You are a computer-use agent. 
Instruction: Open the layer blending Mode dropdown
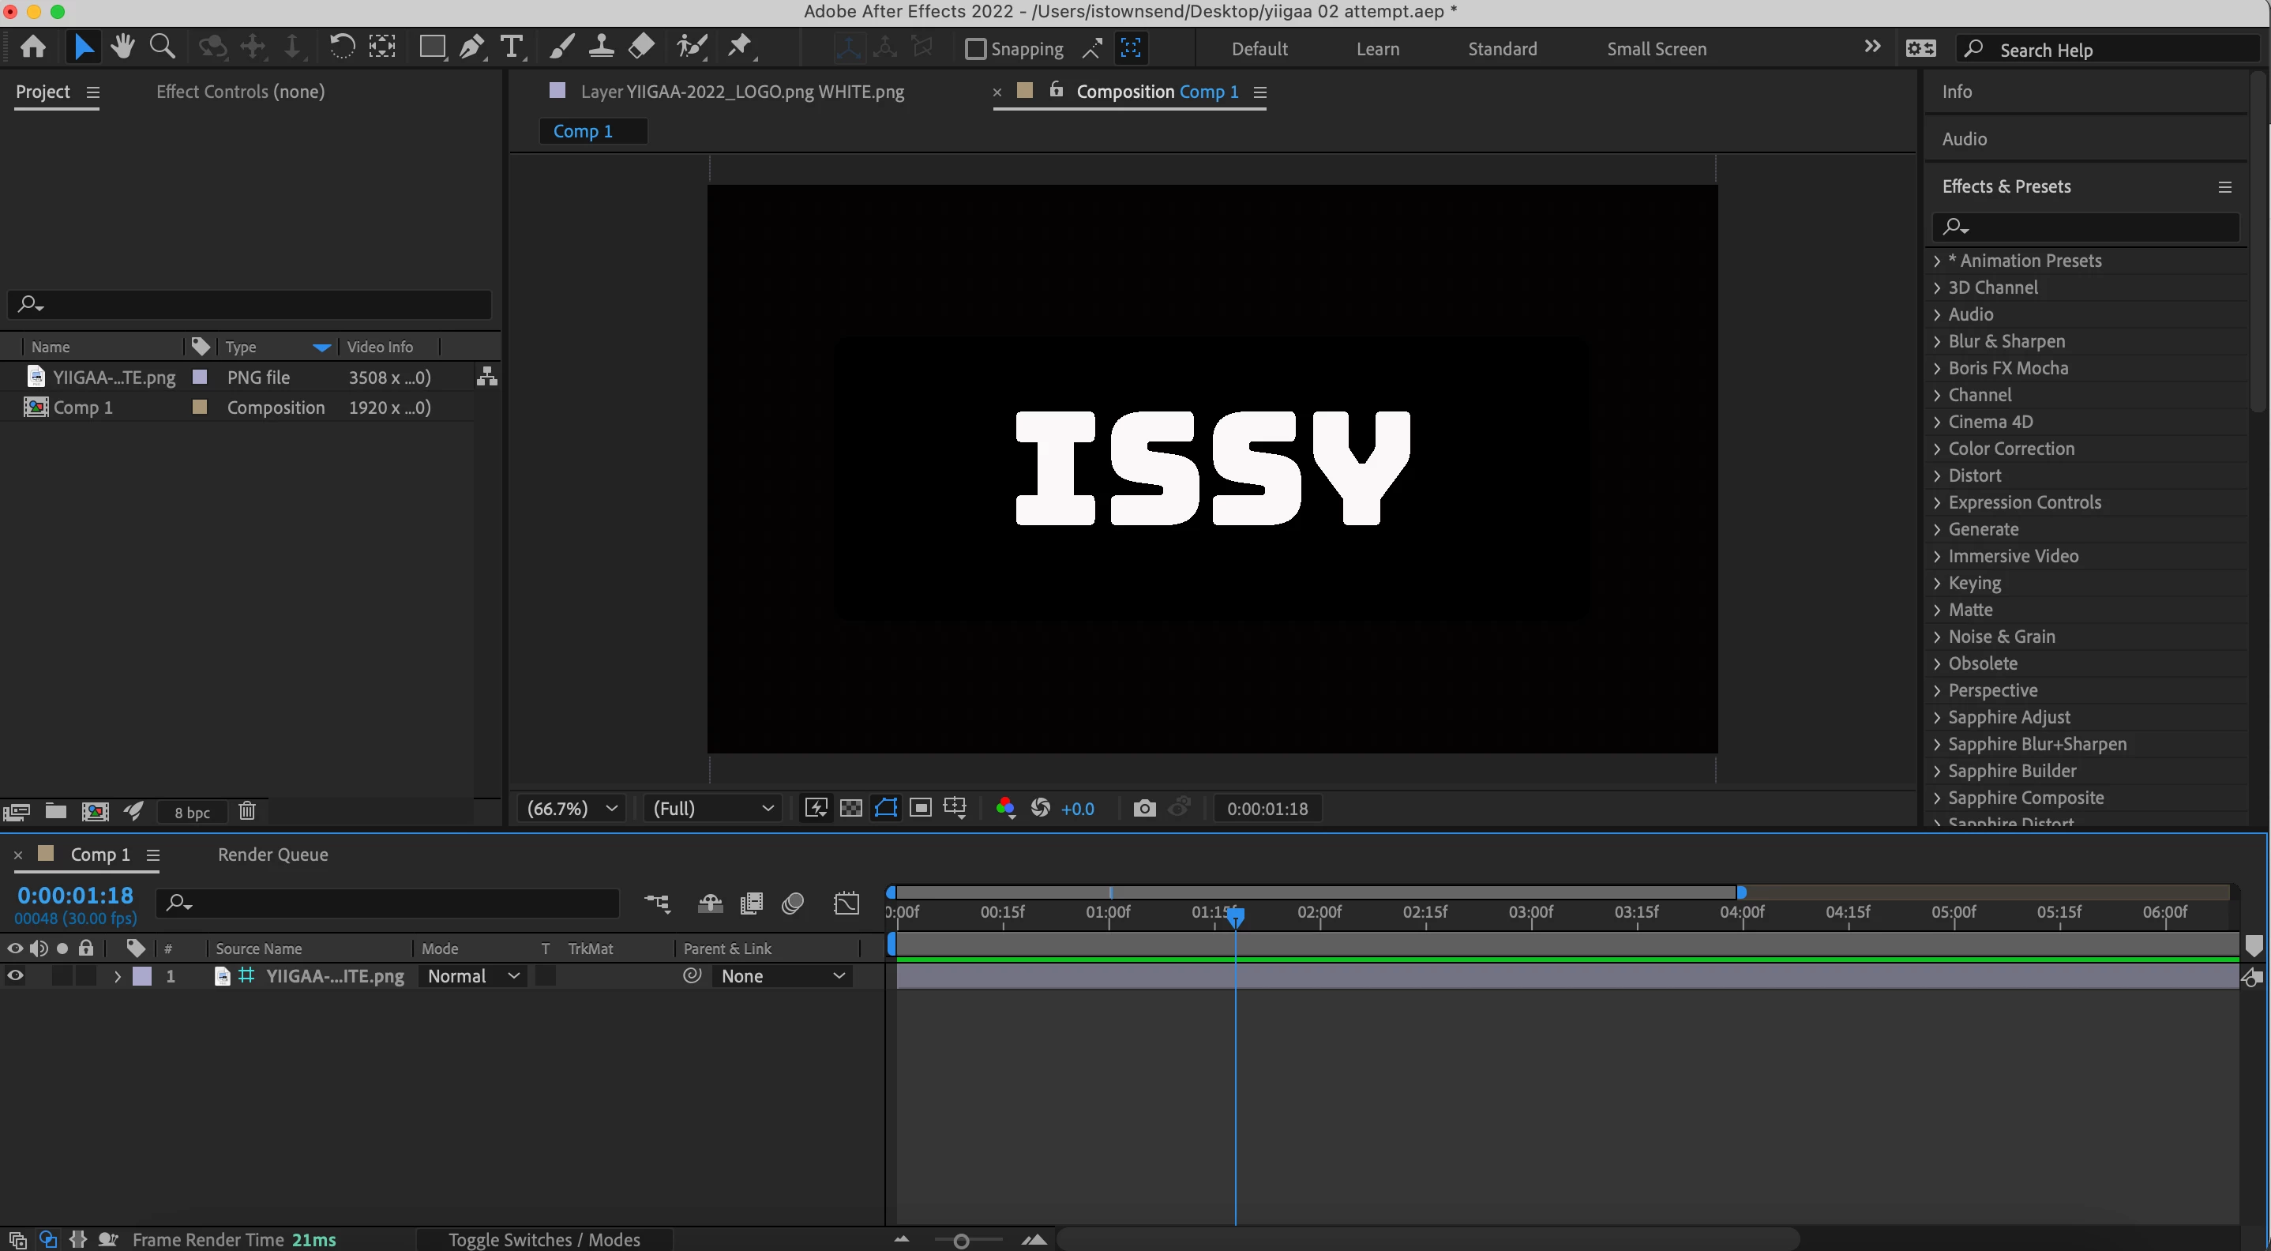click(472, 976)
